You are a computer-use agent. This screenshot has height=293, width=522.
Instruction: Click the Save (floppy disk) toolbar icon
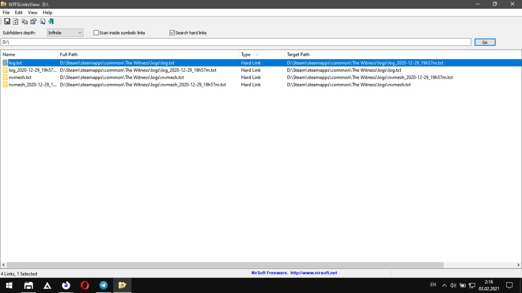click(x=7, y=22)
